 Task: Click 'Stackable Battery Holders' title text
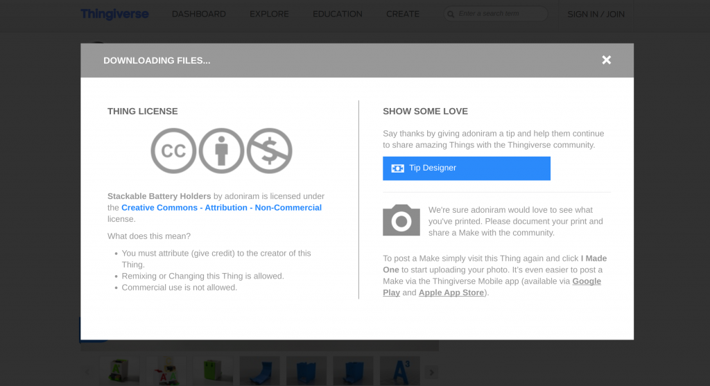point(159,196)
